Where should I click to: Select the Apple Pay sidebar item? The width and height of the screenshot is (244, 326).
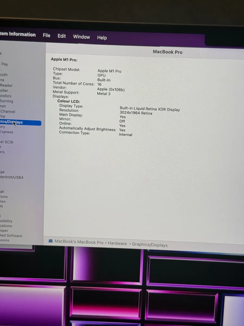point(4,64)
